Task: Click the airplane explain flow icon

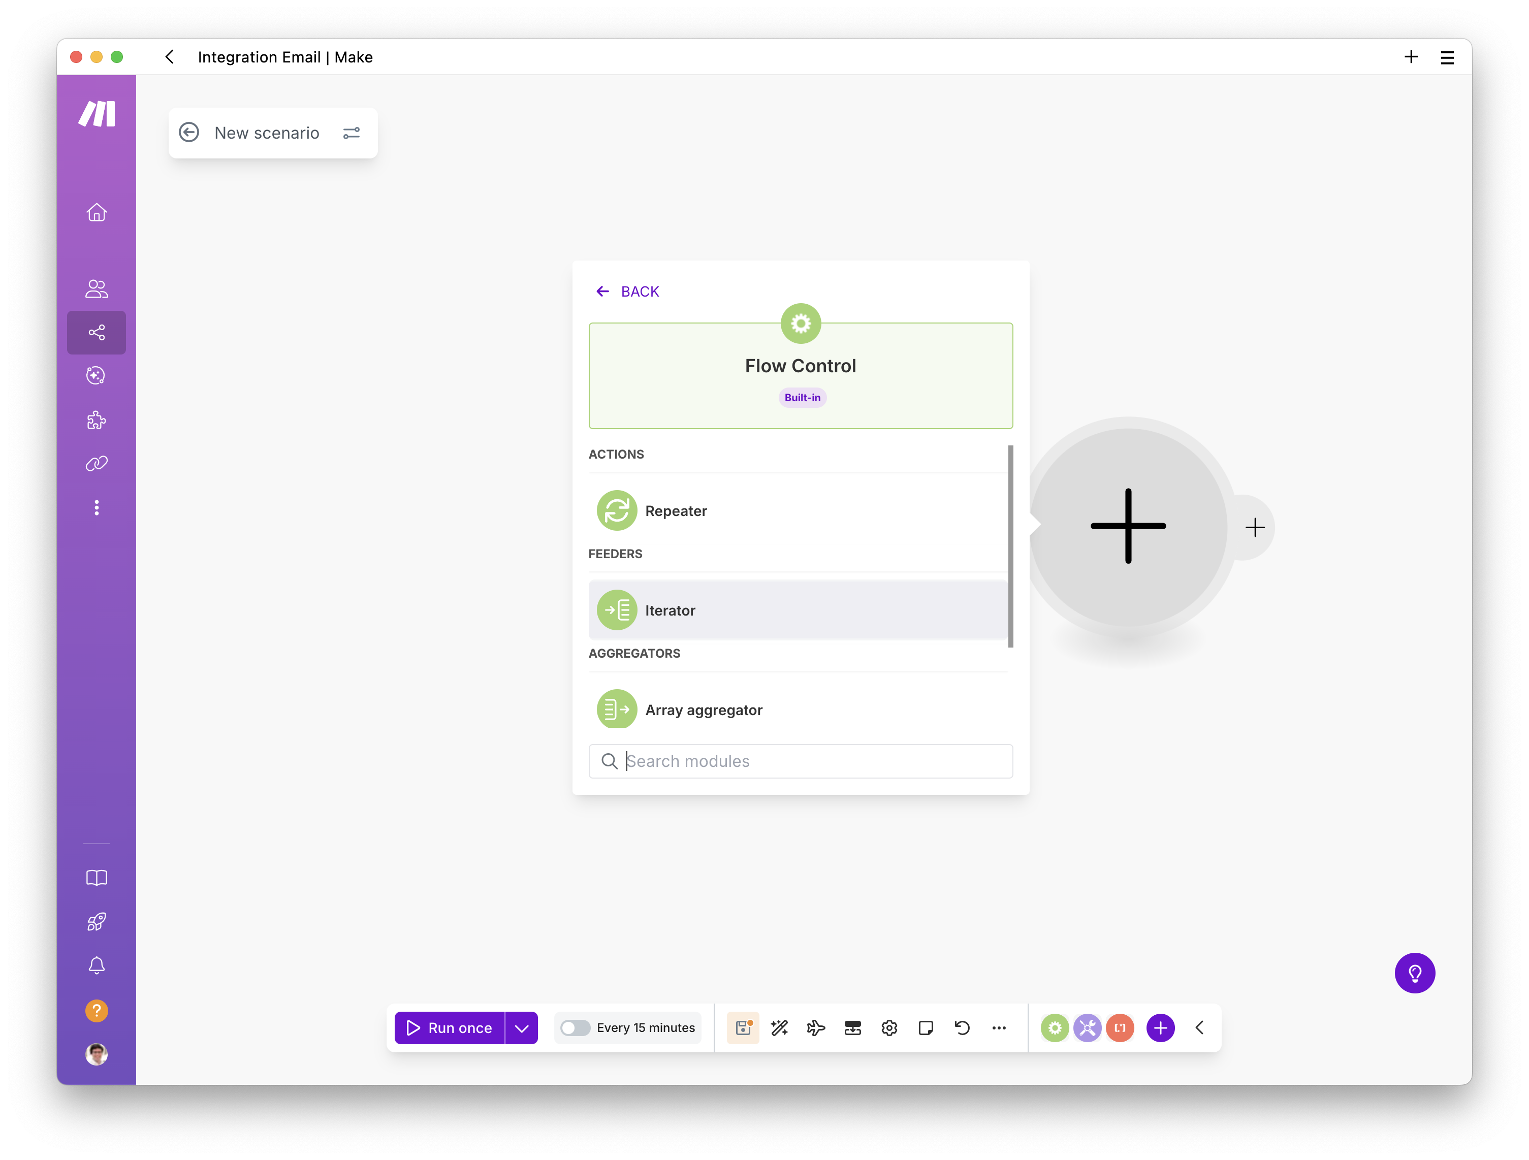Action: coord(816,1028)
